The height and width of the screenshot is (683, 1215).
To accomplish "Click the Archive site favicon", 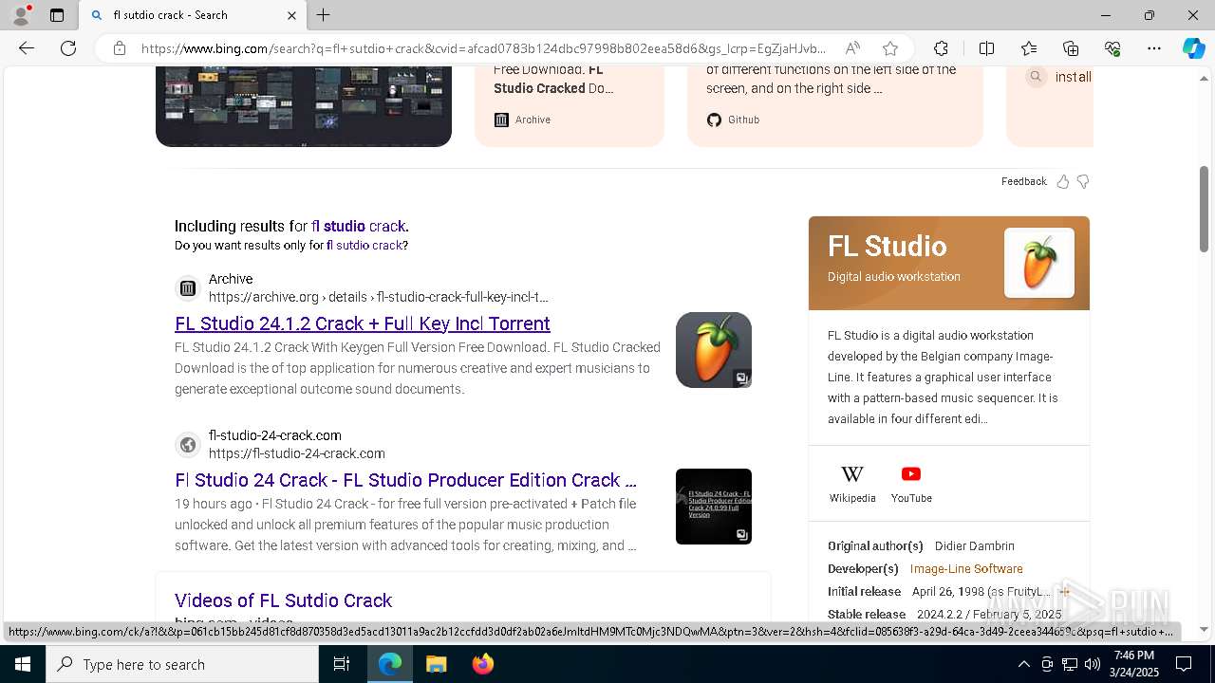I will (188, 287).
